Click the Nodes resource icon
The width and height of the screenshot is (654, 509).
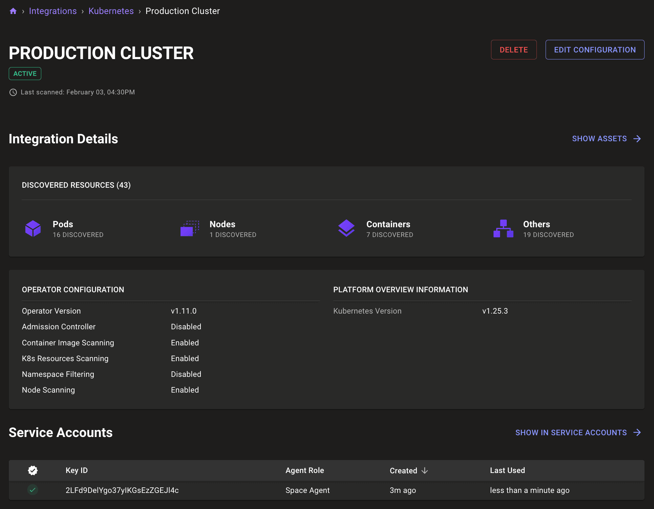click(x=189, y=229)
